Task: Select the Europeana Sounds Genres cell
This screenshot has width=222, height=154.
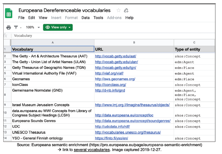Action: coord(53,121)
